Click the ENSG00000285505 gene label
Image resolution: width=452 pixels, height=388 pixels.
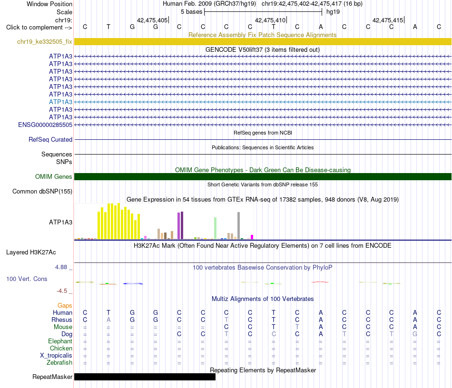[45, 125]
